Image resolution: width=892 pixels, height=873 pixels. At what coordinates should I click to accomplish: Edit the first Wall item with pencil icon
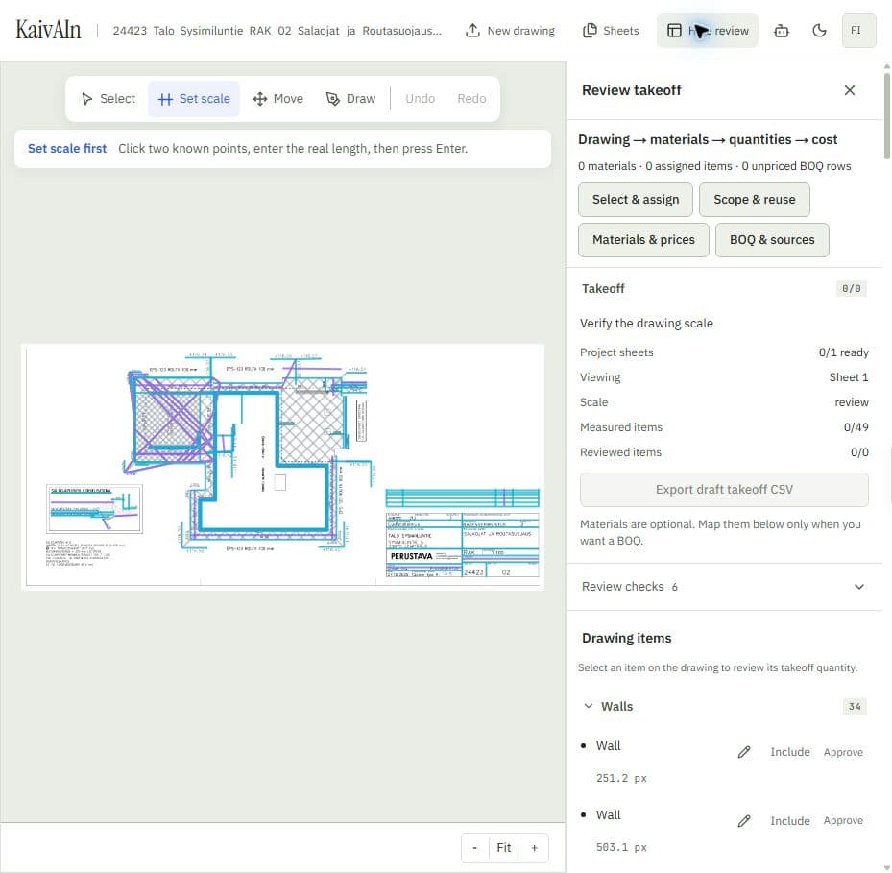pyautogui.click(x=743, y=752)
